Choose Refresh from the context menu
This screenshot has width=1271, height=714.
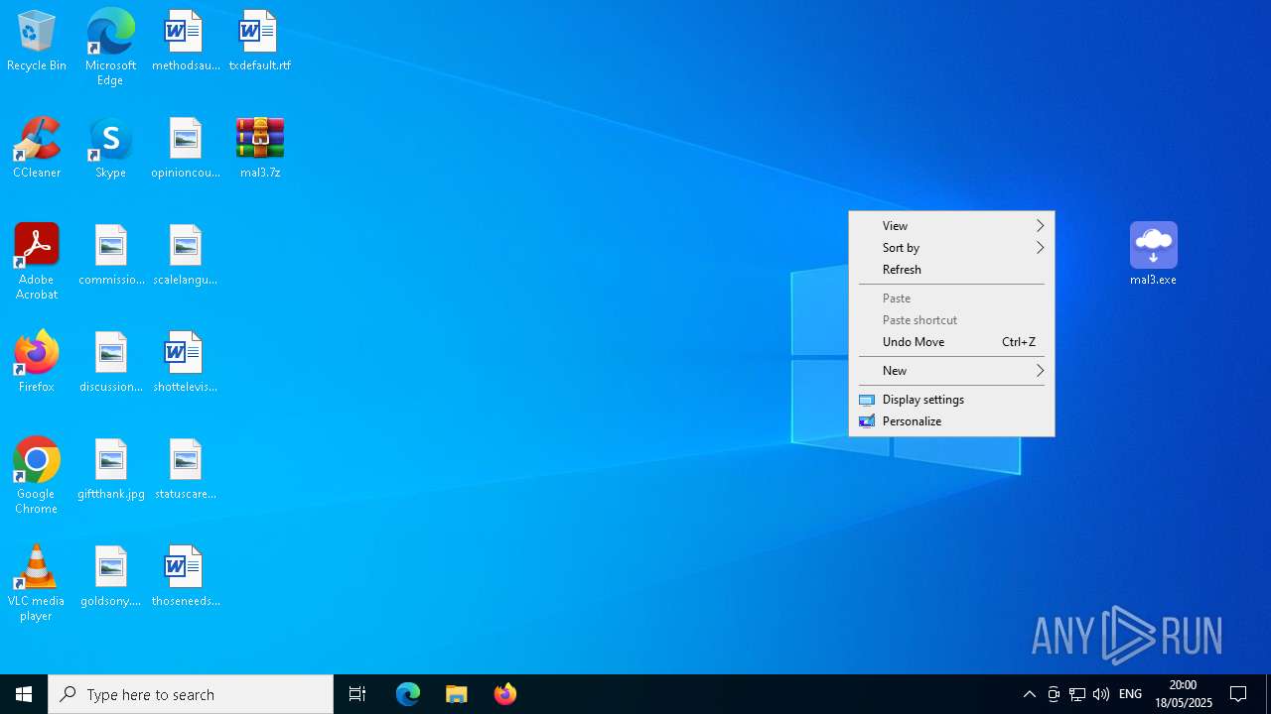951,270
